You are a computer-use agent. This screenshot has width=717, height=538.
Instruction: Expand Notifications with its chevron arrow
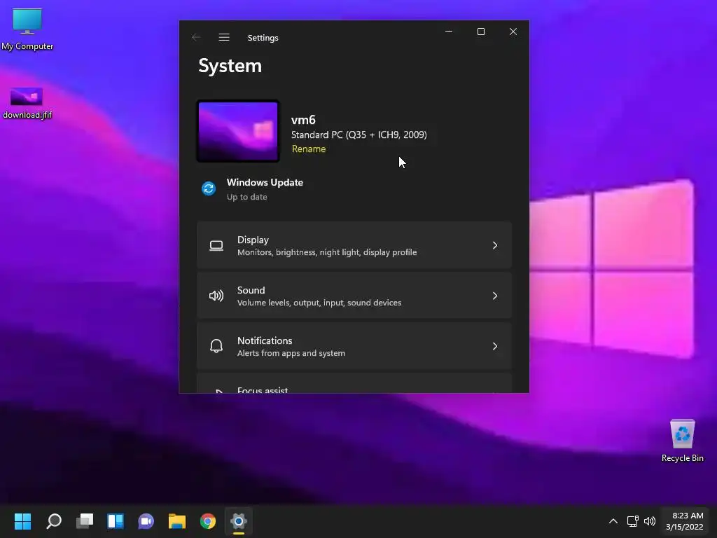pyautogui.click(x=495, y=346)
